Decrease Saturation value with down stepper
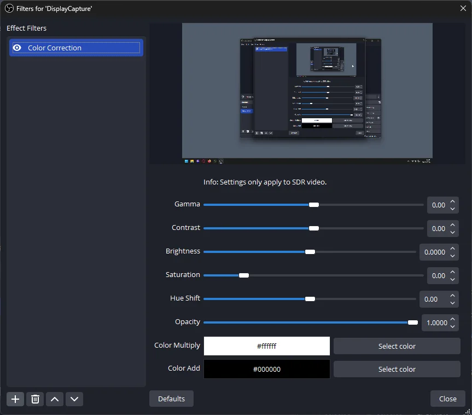Viewport: 472px width, 415px height. click(x=452, y=279)
